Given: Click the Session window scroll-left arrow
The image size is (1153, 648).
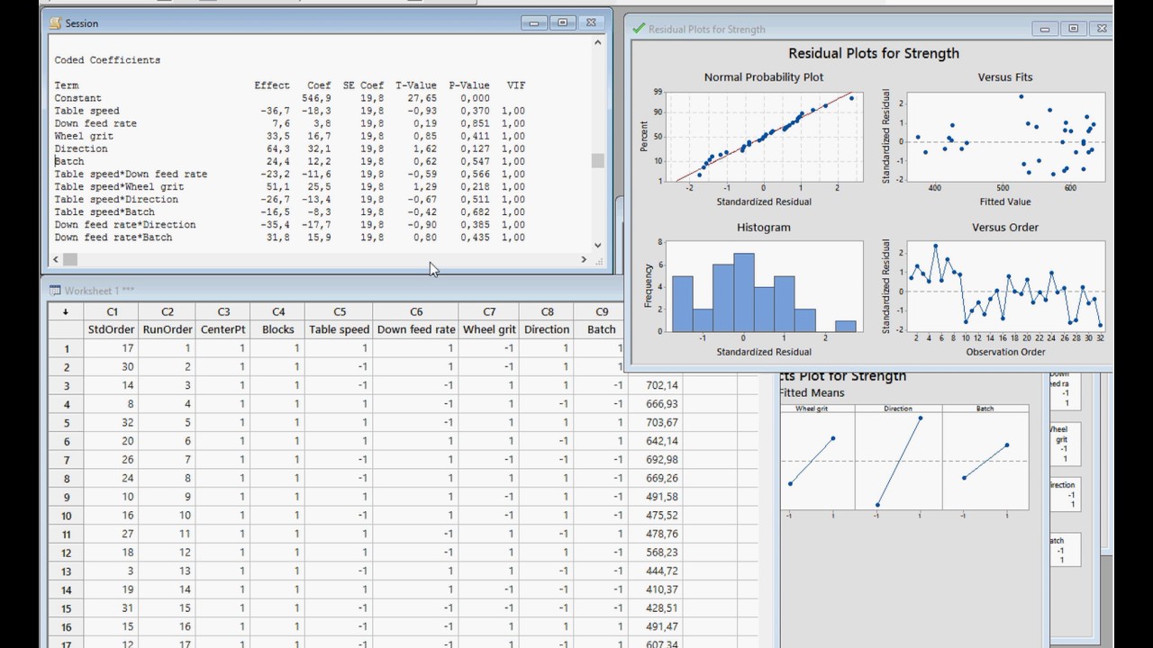Looking at the screenshot, I should [56, 260].
